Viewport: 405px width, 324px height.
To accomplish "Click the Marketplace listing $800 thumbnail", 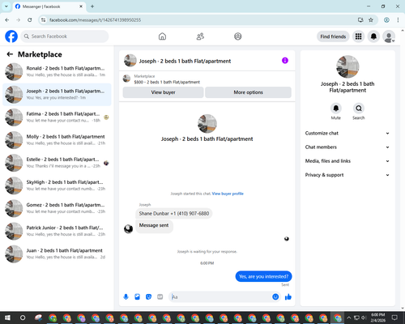I will coord(126,79).
